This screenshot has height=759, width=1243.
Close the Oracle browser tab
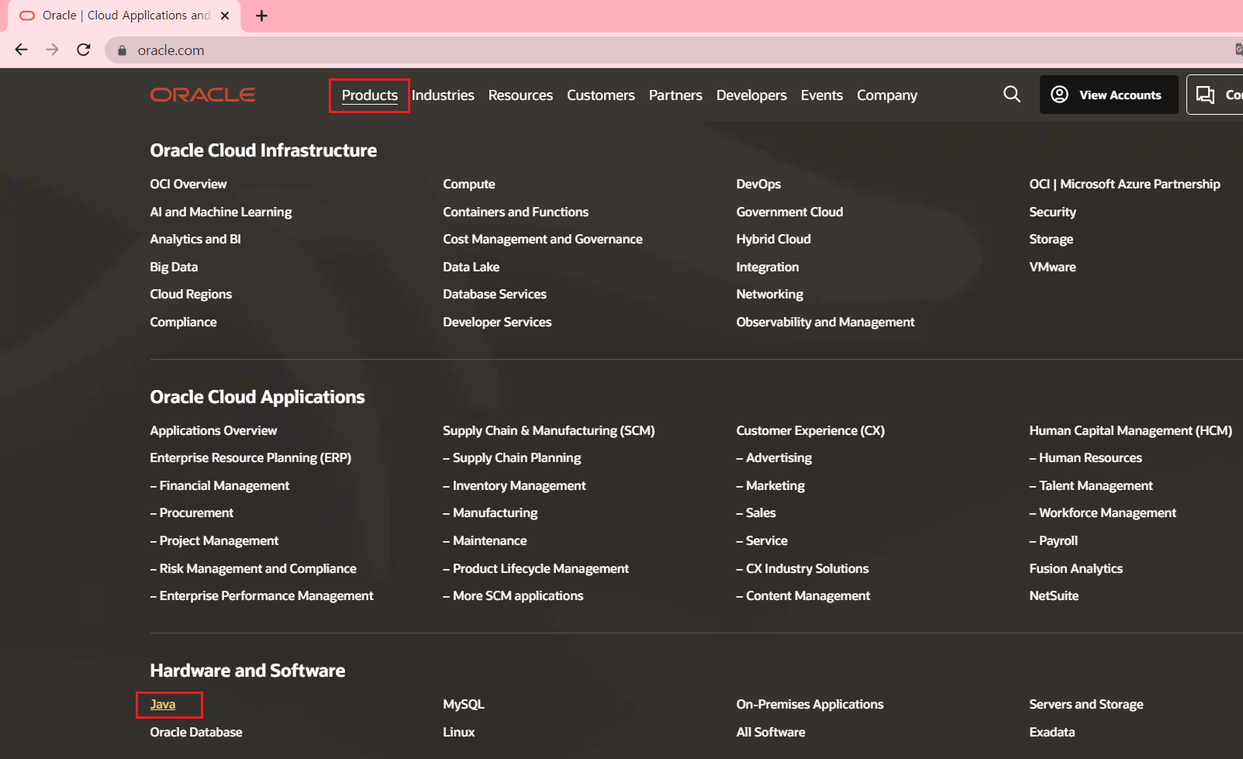[x=225, y=16]
